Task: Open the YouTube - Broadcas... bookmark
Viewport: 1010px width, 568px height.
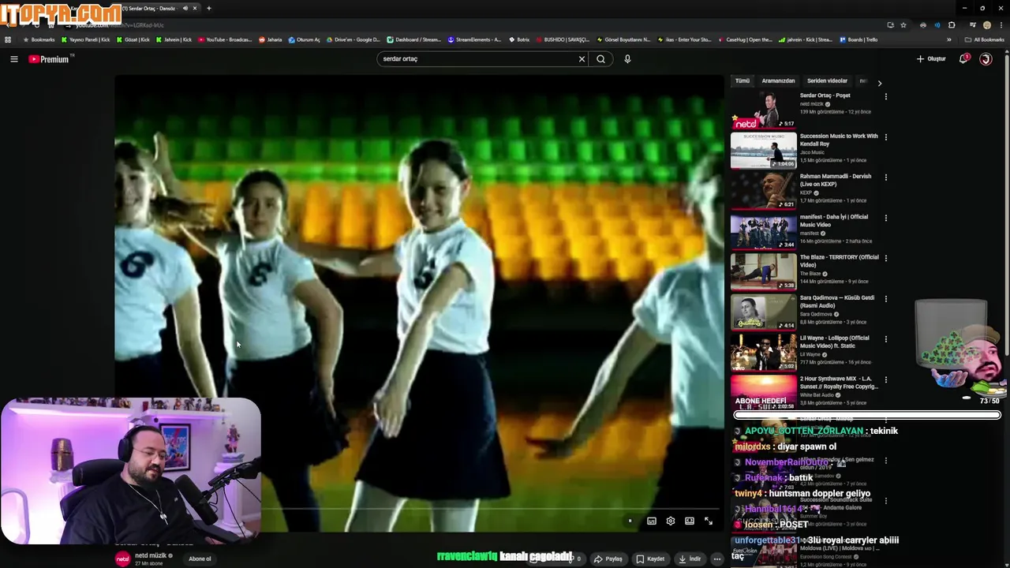Action: 225,39
